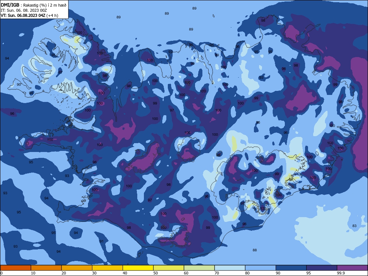
Task: Select the 20–30 light orange legend swatch
Action: (x=77, y=268)
